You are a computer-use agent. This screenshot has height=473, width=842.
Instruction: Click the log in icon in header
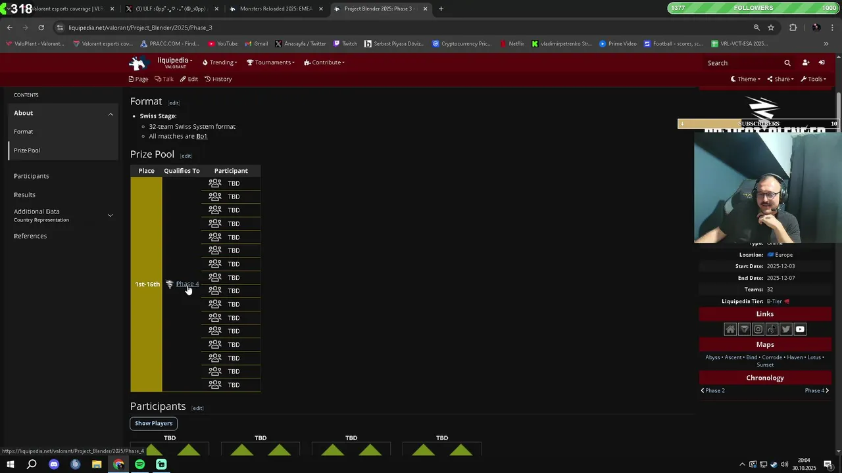[x=822, y=62]
